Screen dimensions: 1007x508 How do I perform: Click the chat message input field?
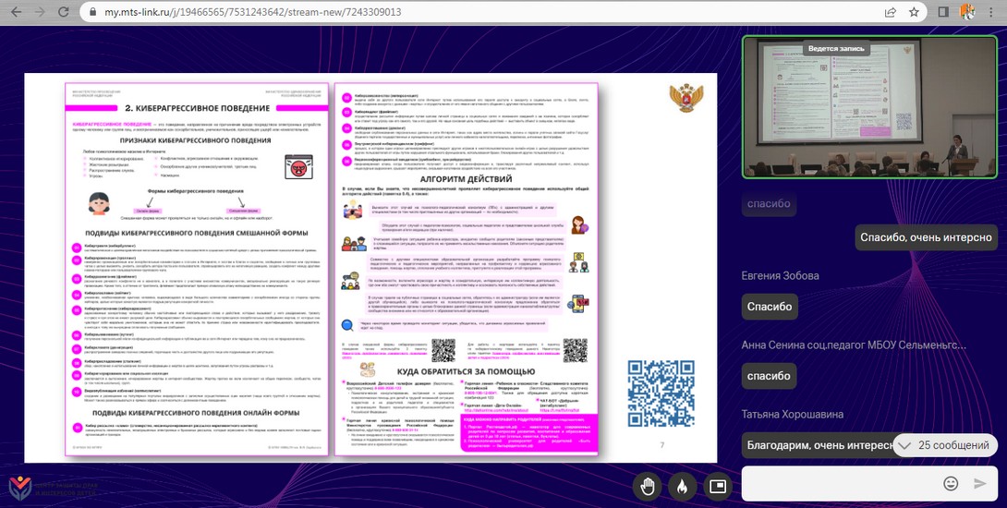point(841,483)
